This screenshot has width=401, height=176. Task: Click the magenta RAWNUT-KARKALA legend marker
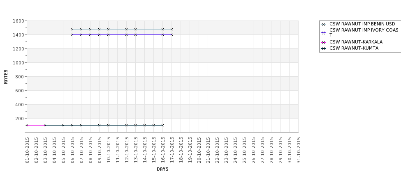pyautogui.click(x=324, y=42)
